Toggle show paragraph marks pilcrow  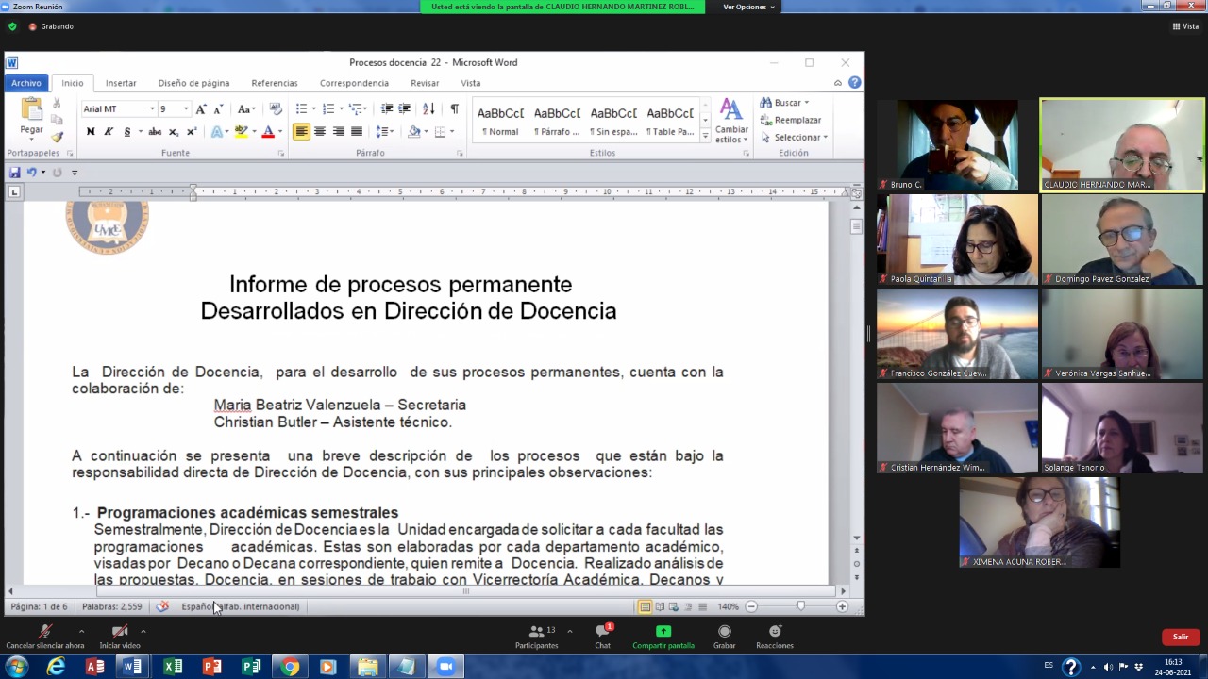tap(454, 109)
